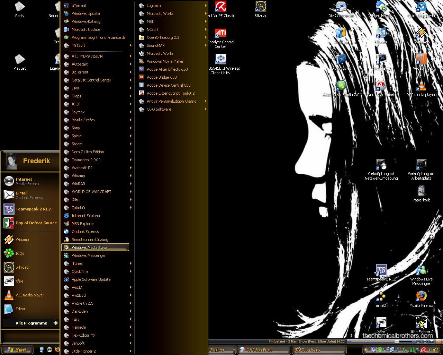Open the Silkroad desktop shortcut
The image size is (443, 355).
pos(261,7)
